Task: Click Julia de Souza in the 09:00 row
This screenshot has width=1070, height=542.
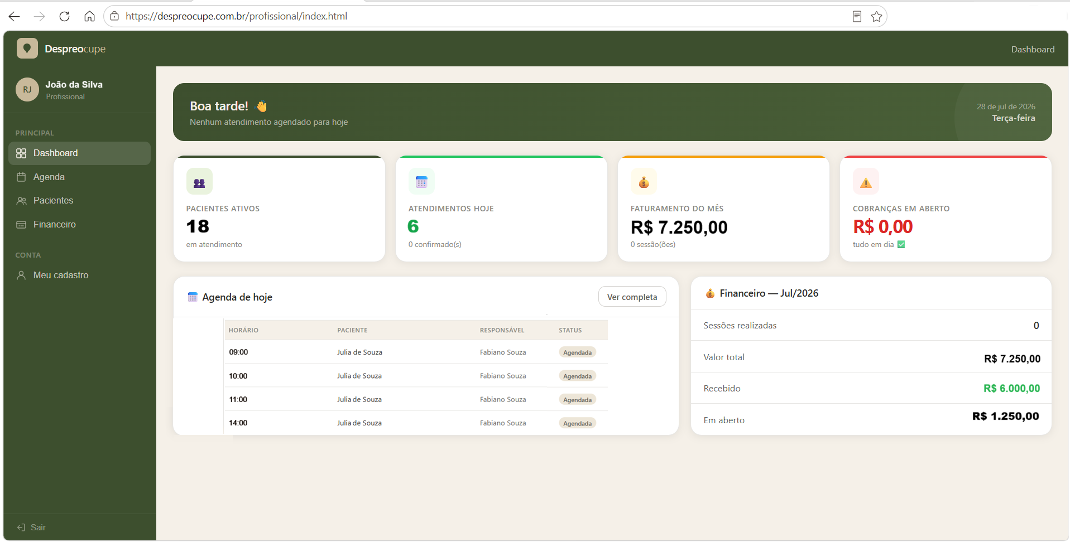Action: [359, 352]
